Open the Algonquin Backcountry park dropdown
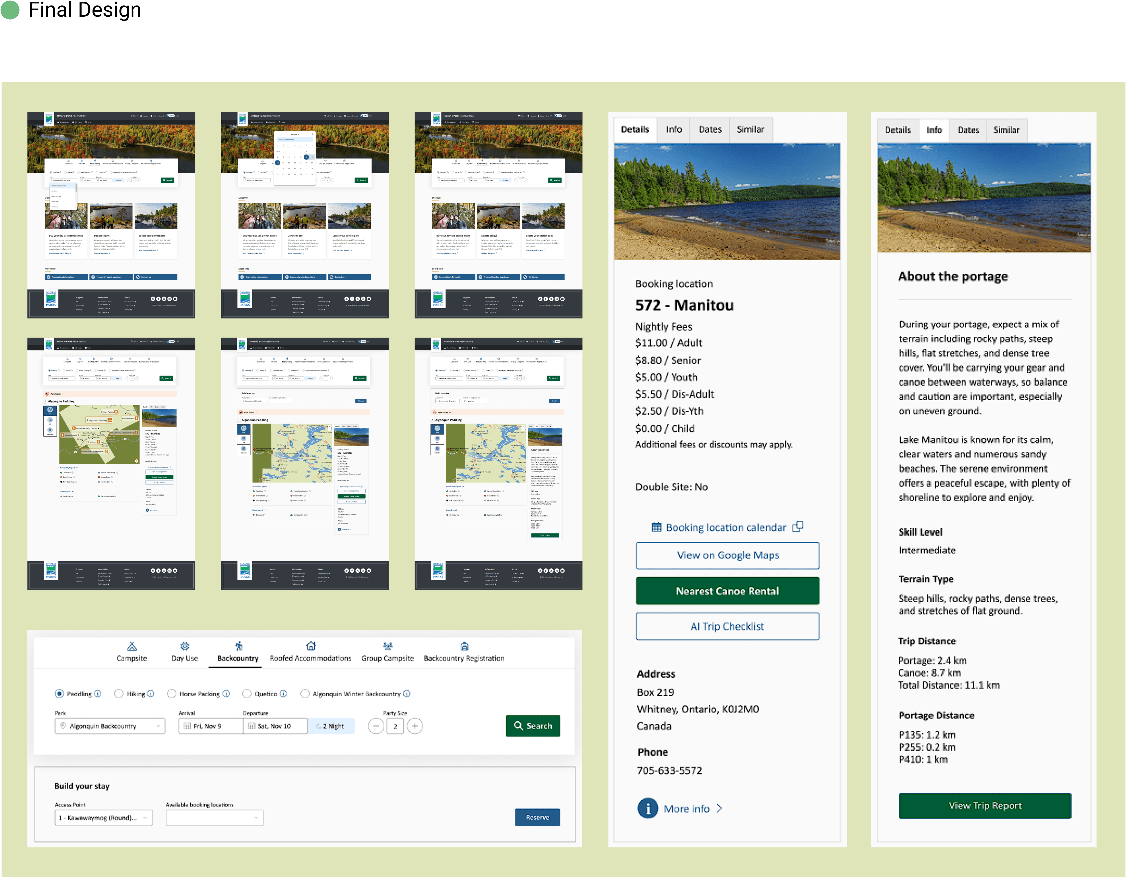Image resolution: width=1126 pixels, height=877 pixels. tap(110, 725)
